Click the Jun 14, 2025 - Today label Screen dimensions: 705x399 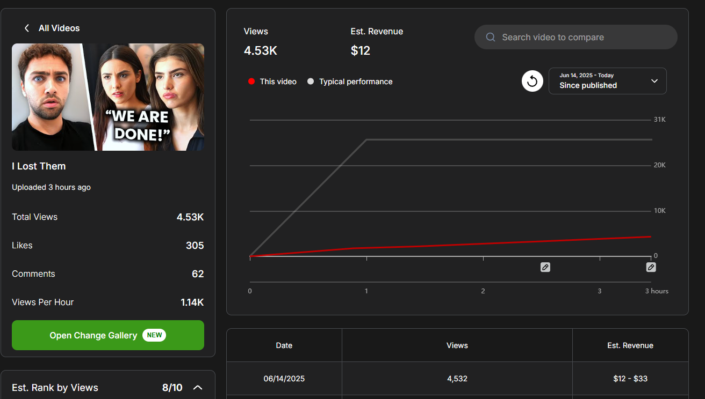coord(586,76)
